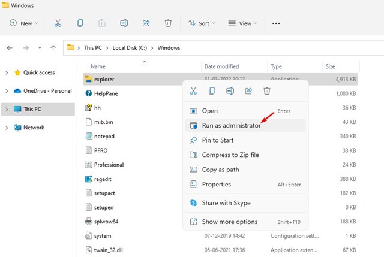
Task: Open Properties from the context menu
Action: point(245,184)
